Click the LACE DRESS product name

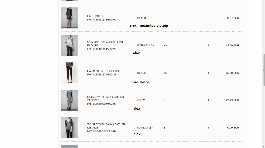pos(96,16)
